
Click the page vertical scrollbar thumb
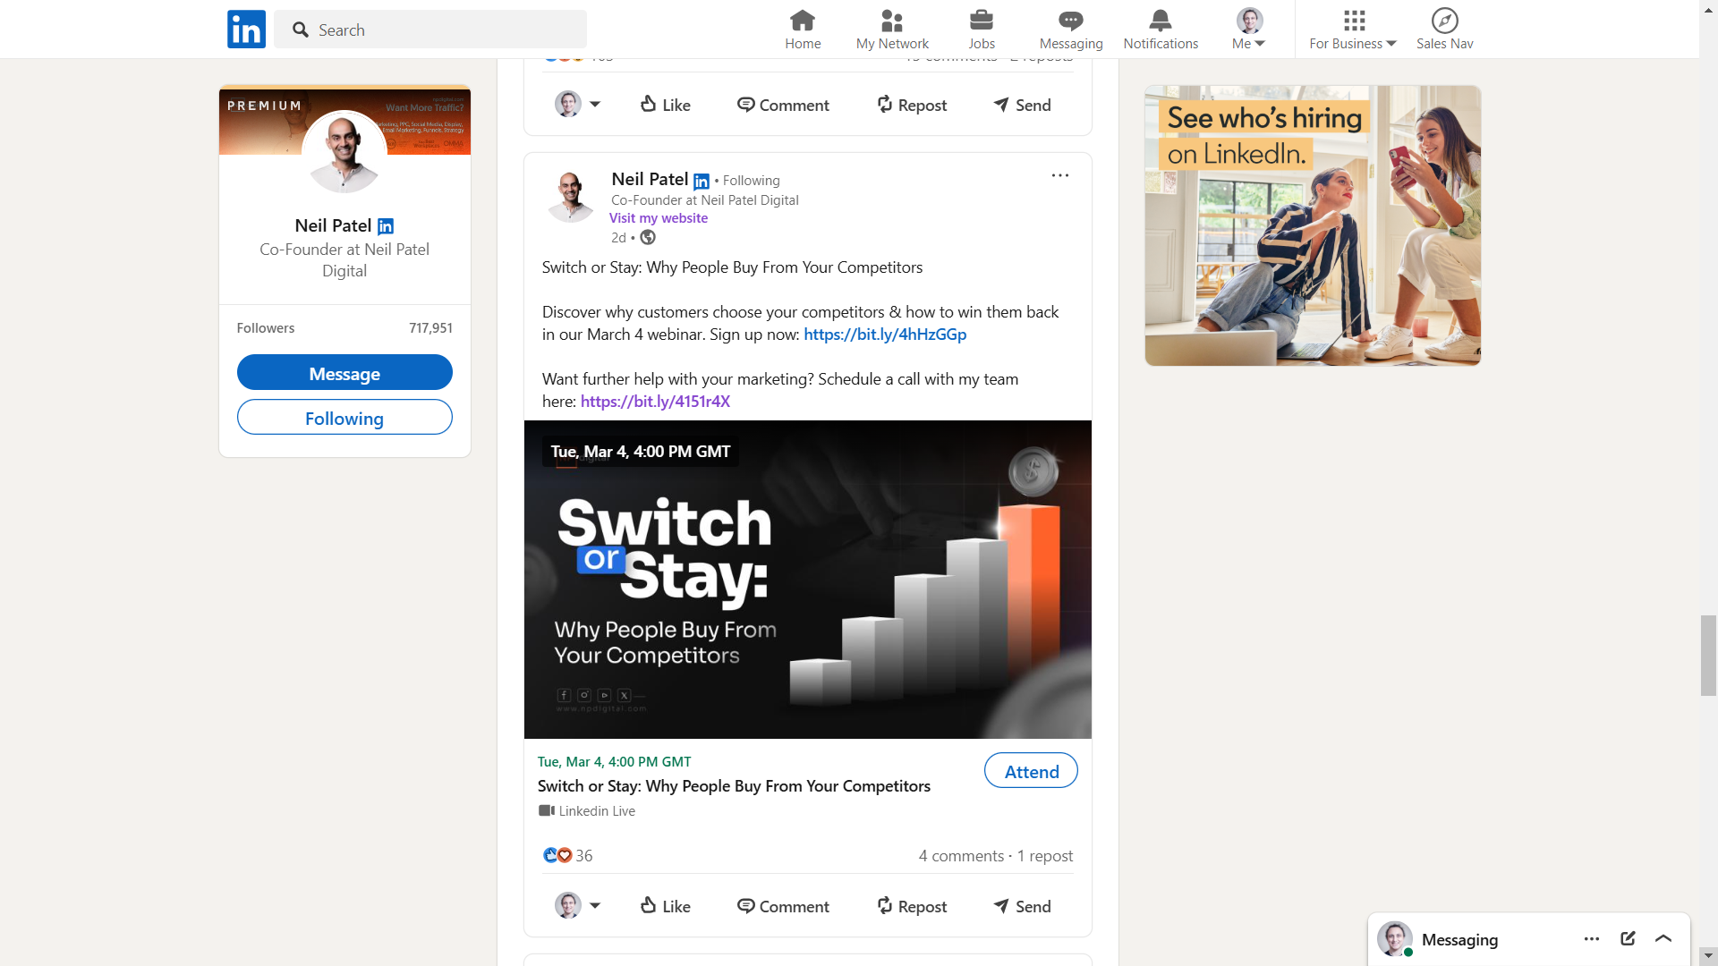pos(1708,655)
